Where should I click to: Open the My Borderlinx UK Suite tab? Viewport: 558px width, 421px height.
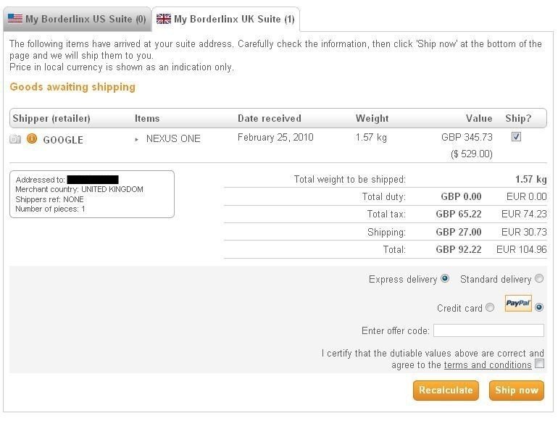pyautogui.click(x=226, y=19)
